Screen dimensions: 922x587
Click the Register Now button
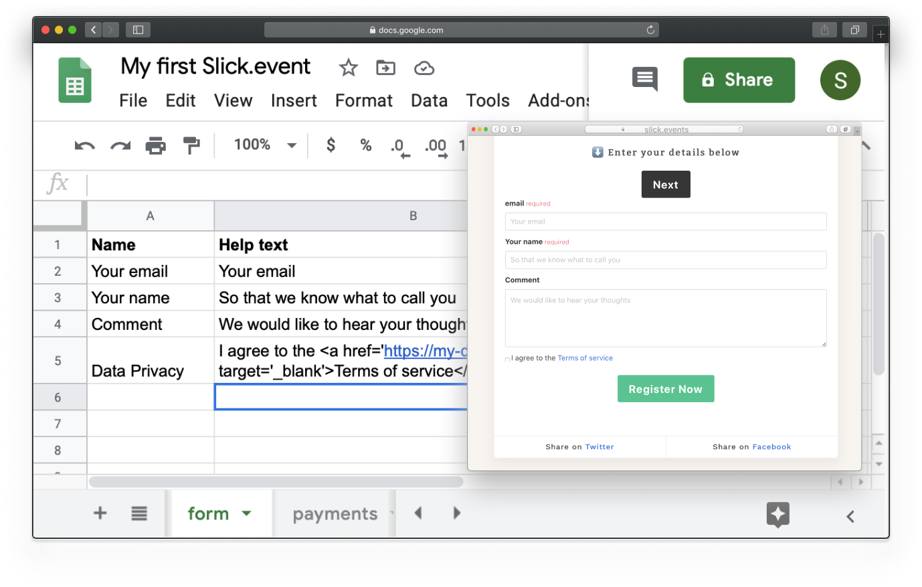coord(666,388)
